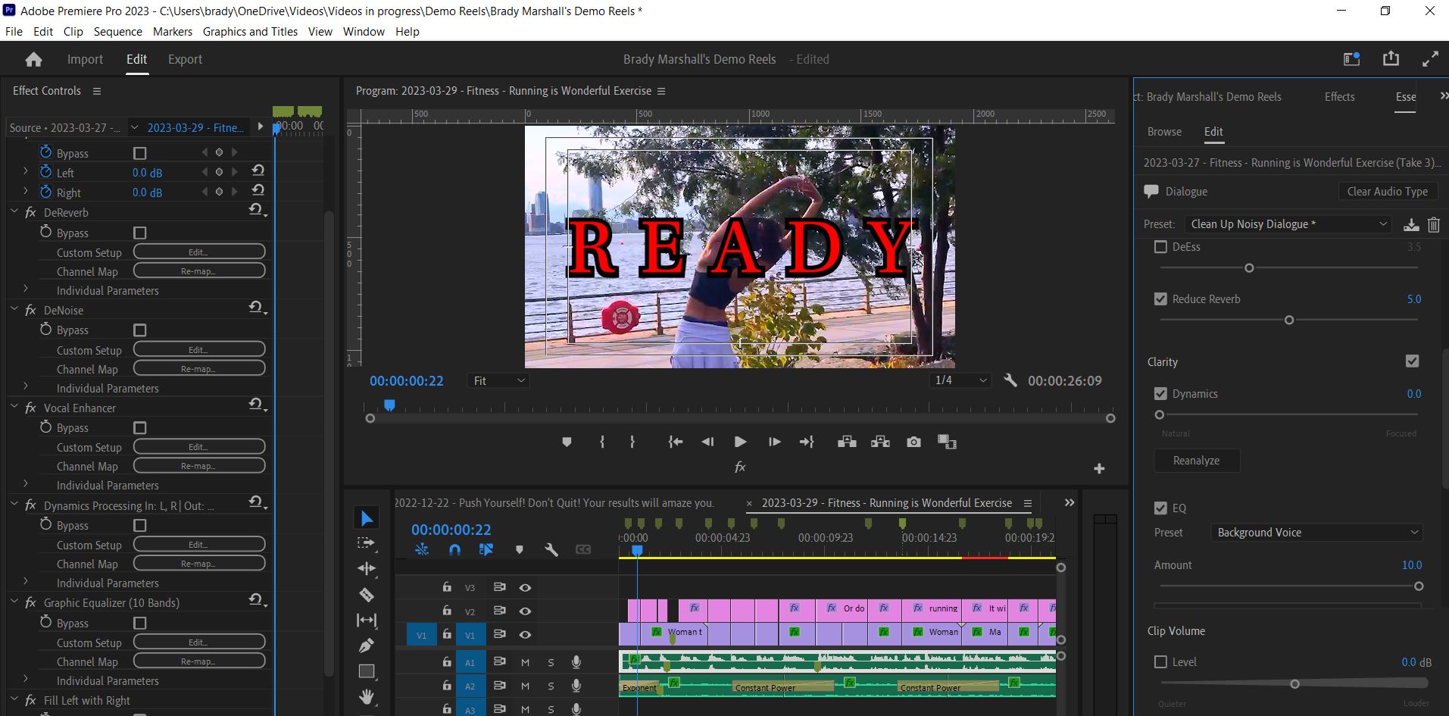Enable DeEss checkbox
1449x716 pixels.
pyautogui.click(x=1160, y=247)
